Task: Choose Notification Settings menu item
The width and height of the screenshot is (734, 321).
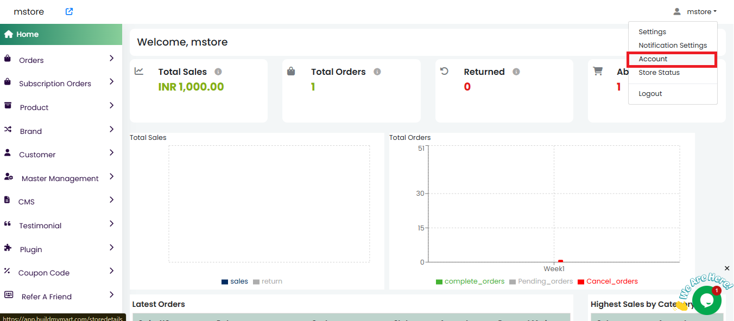Action: tap(673, 46)
